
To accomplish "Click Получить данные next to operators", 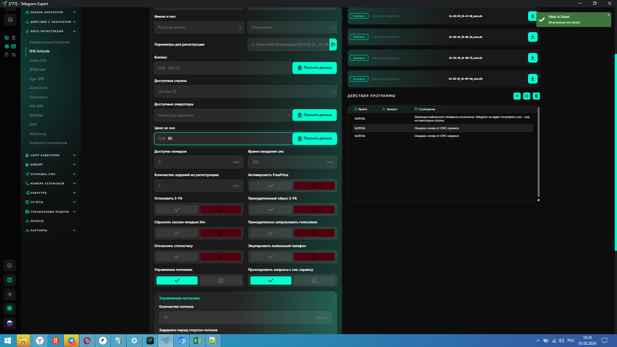I will click(x=314, y=115).
